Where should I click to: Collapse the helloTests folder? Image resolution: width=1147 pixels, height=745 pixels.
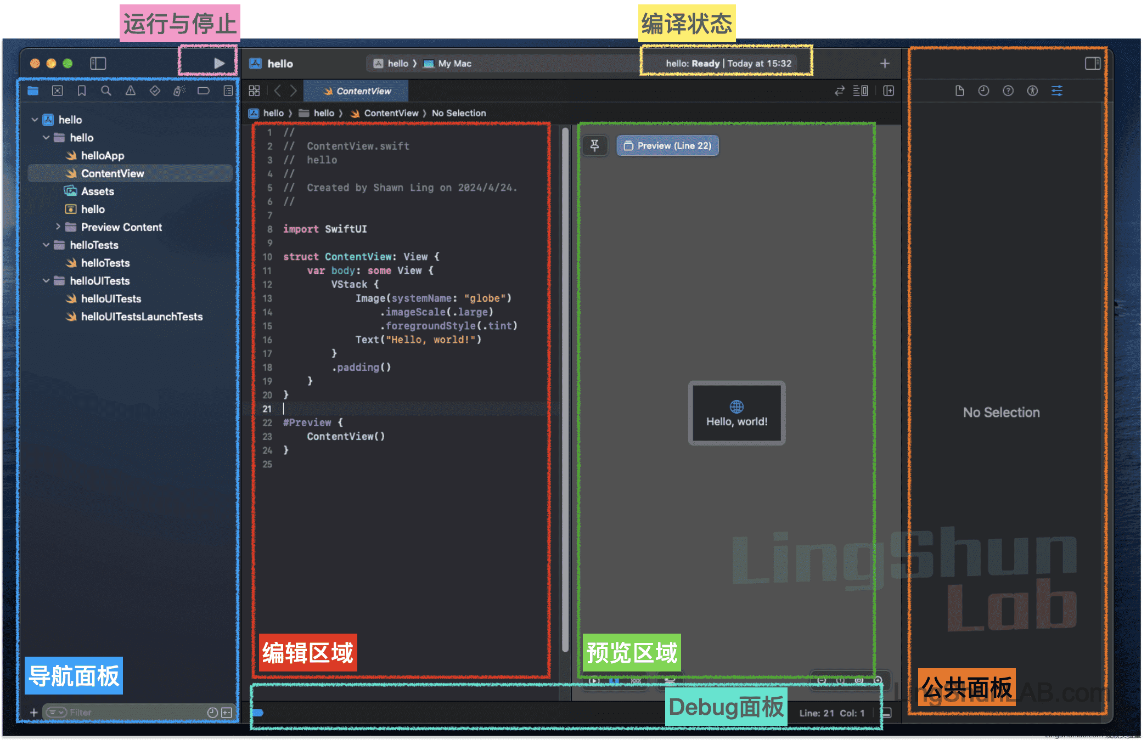point(46,245)
